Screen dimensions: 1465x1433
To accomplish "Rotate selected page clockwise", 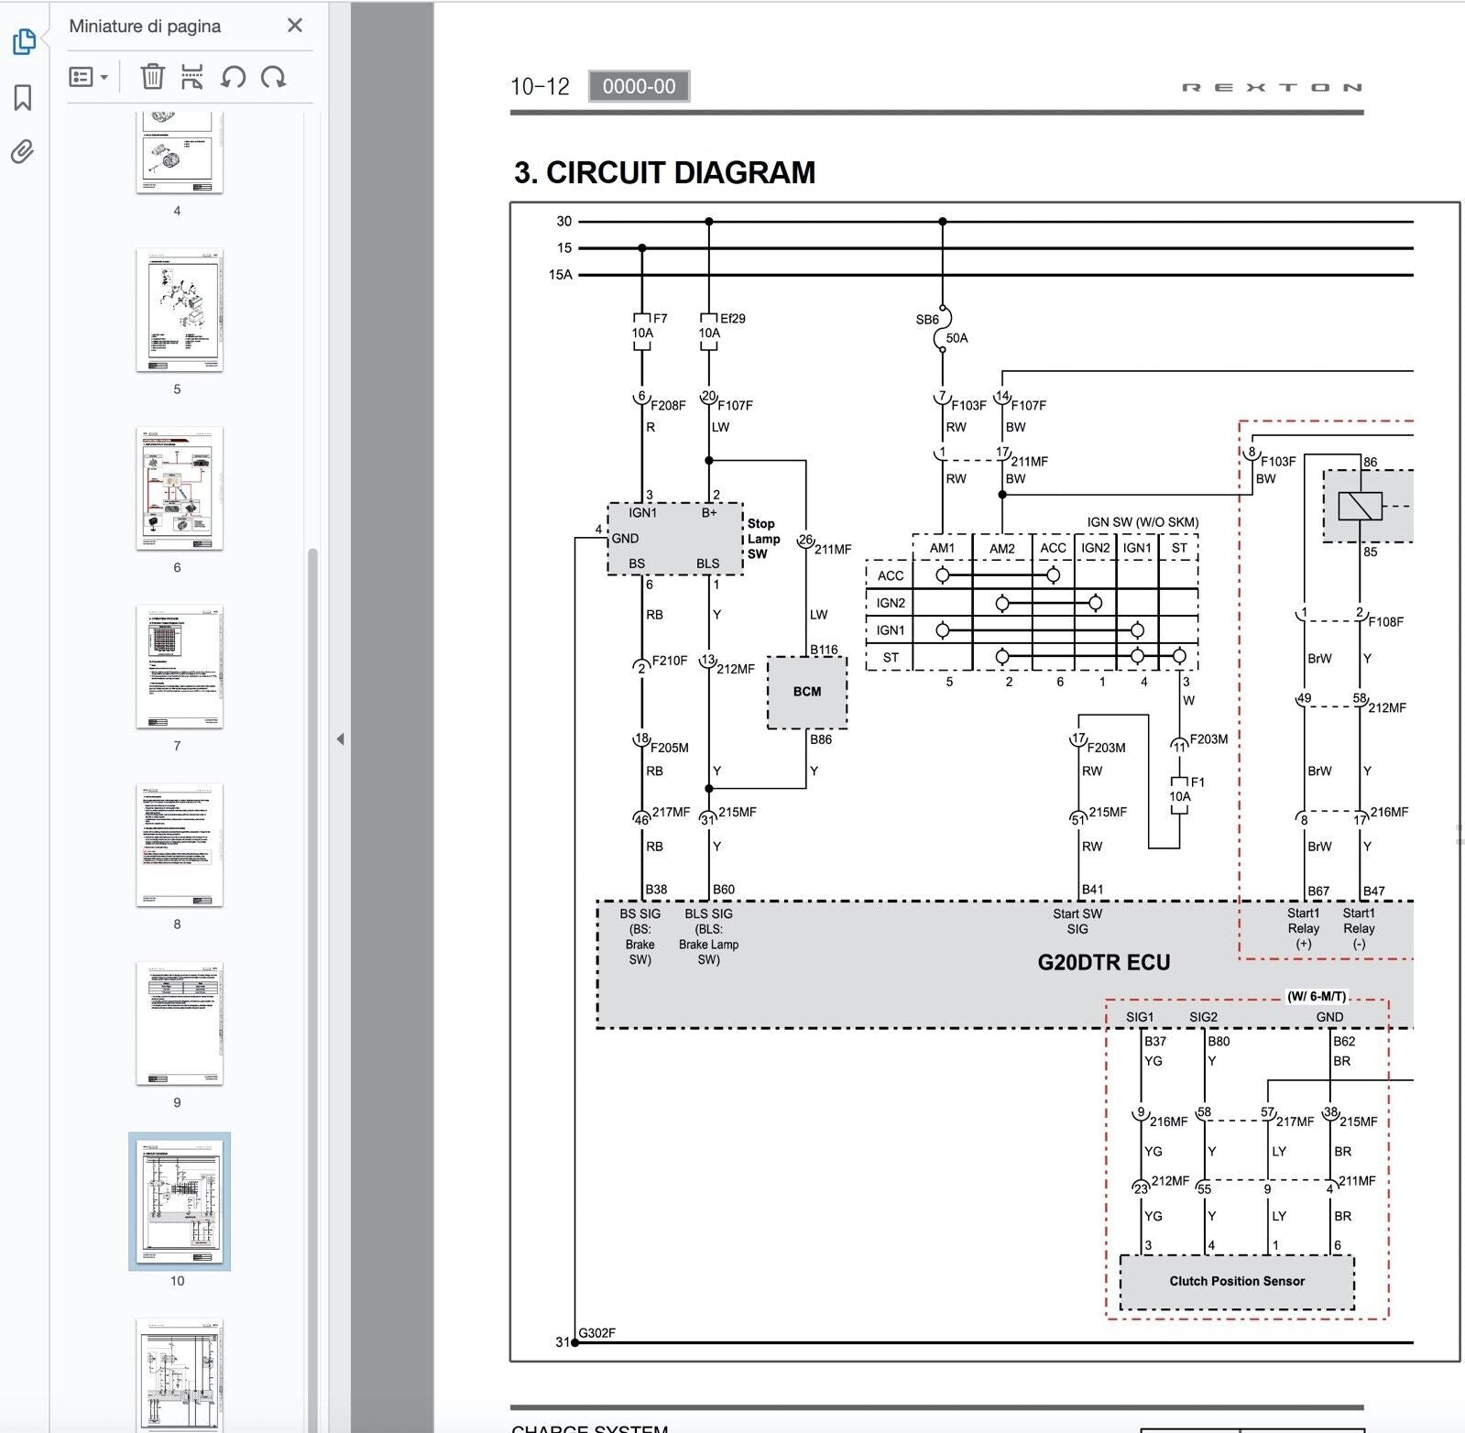I will pos(273,77).
